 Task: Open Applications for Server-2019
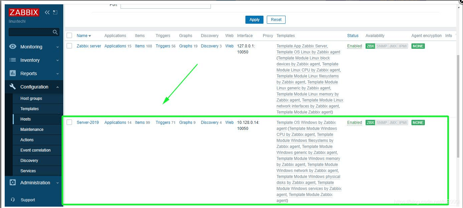[x=115, y=123]
